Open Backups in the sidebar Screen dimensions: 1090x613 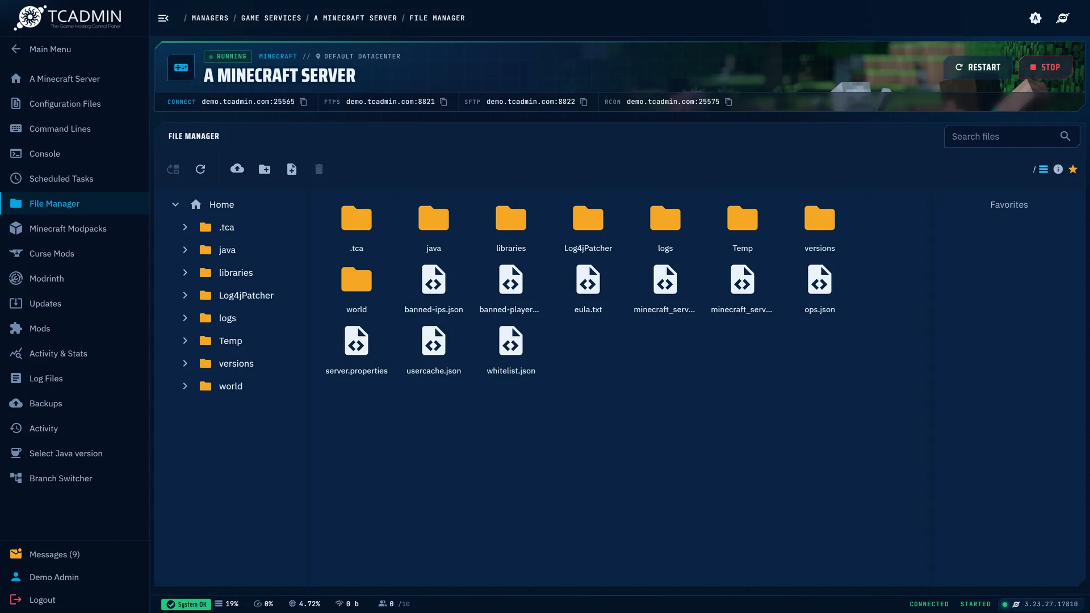(75, 403)
